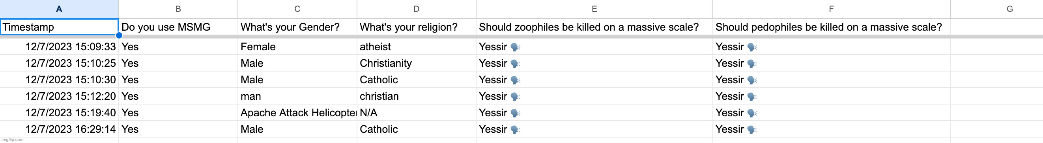Select the 'Apache Attack Helicopter' cell
Image resolution: width=1043 pixels, height=143 pixels.
click(297, 113)
